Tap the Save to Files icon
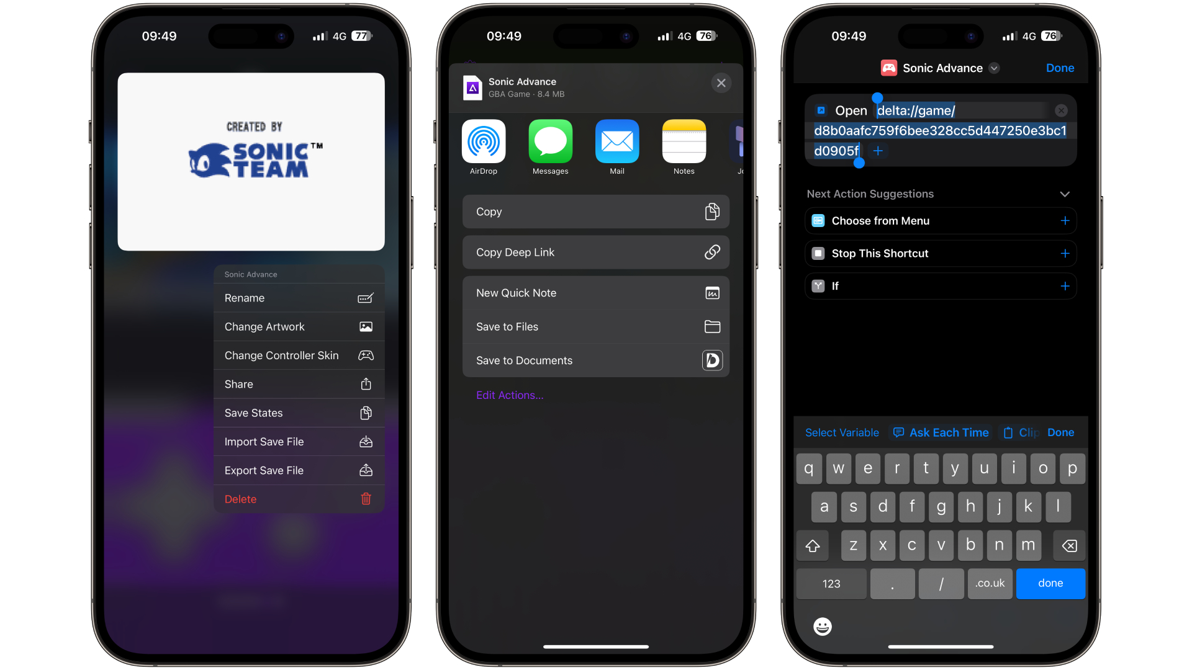This screenshot has height=670, width=1192. [712, 326]
